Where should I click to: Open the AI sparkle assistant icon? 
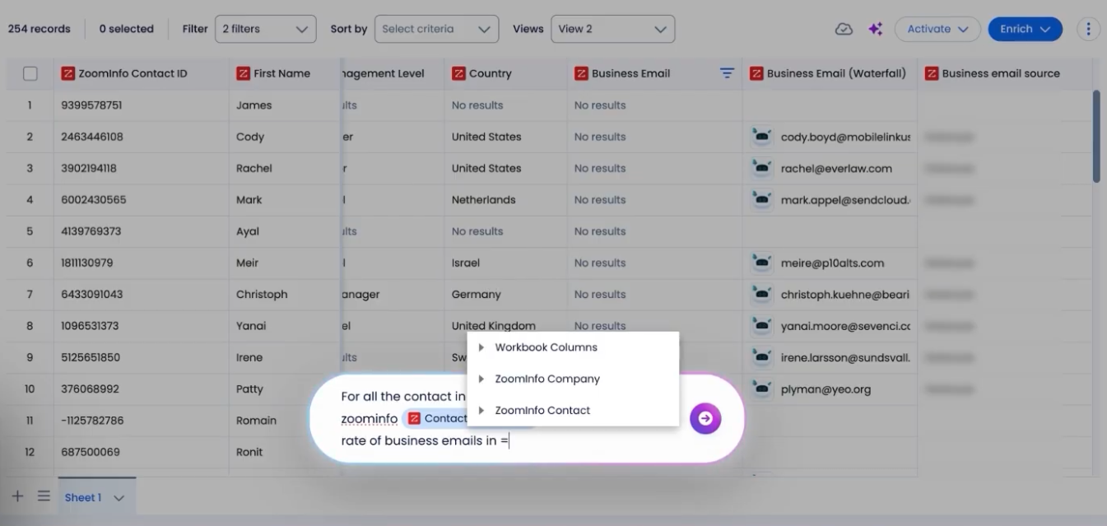pos(876,29)
